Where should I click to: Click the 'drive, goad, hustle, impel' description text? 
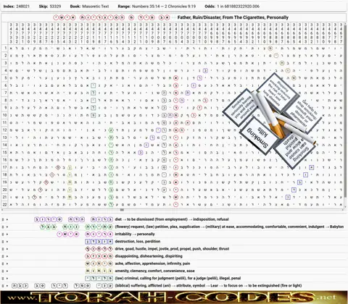pos(172,249)
